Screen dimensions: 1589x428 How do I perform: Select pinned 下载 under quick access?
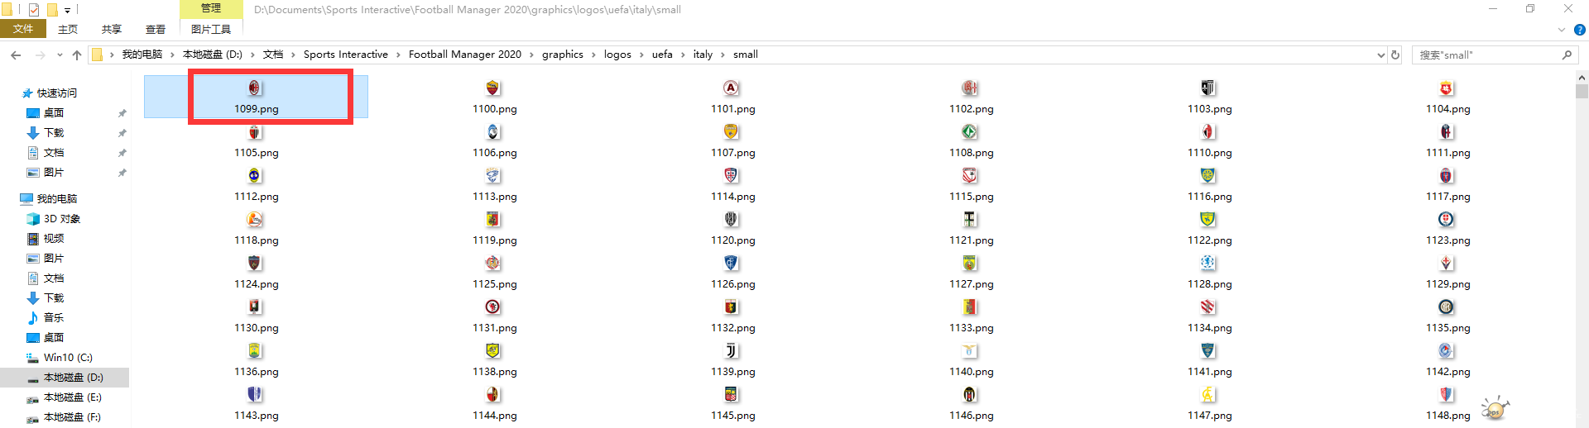54,133
